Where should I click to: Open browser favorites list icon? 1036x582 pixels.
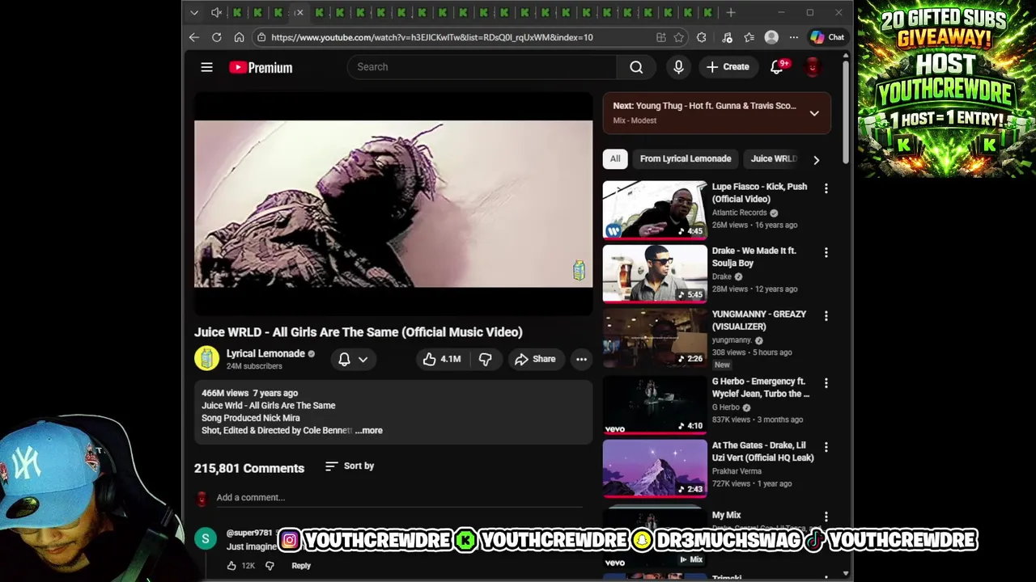(749, 37)
